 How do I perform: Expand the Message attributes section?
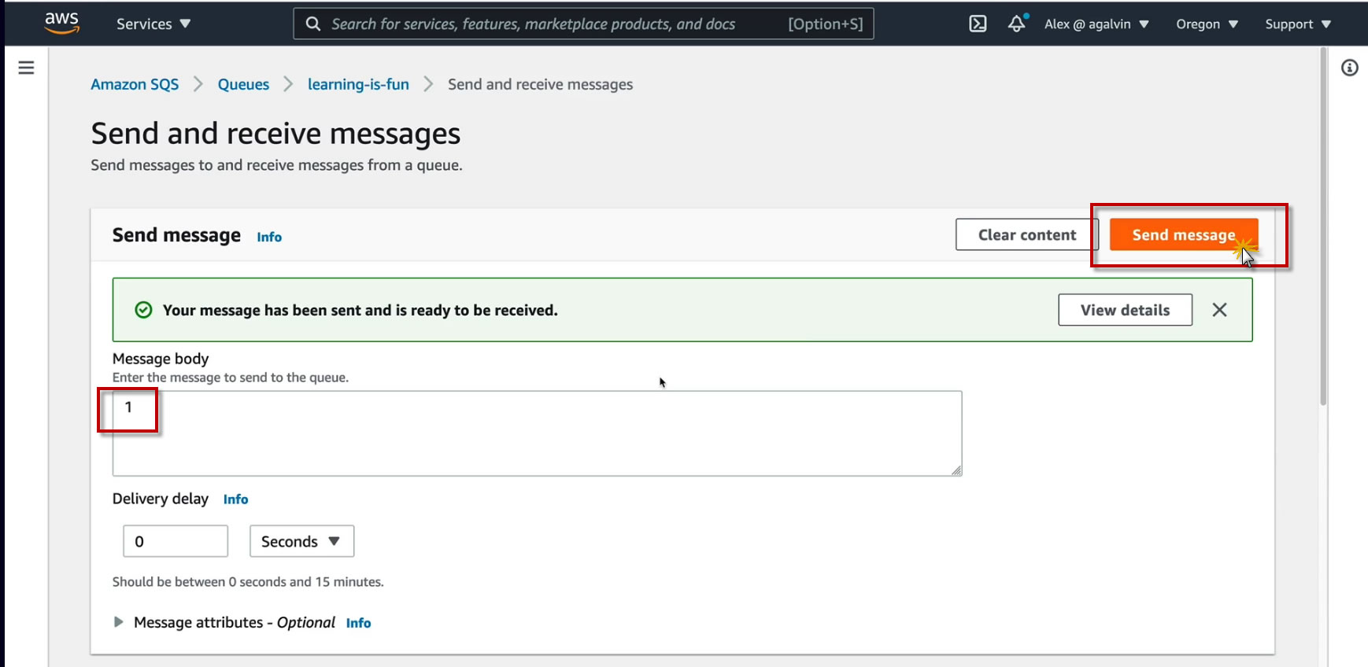(119, 622)
